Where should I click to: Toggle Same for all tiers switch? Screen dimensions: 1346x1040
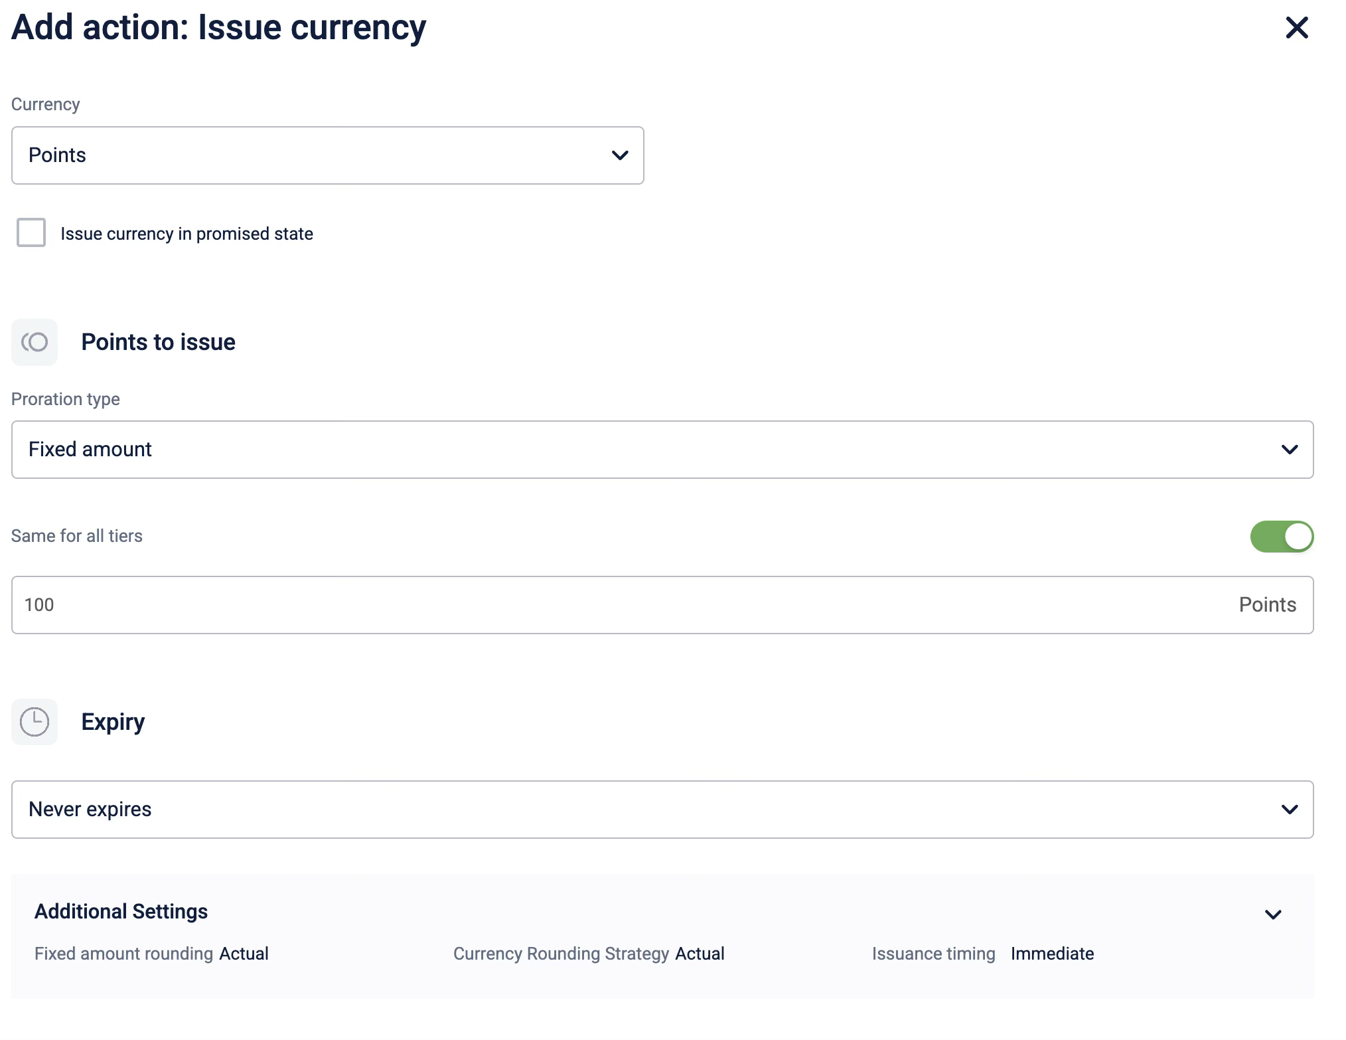1281,537
